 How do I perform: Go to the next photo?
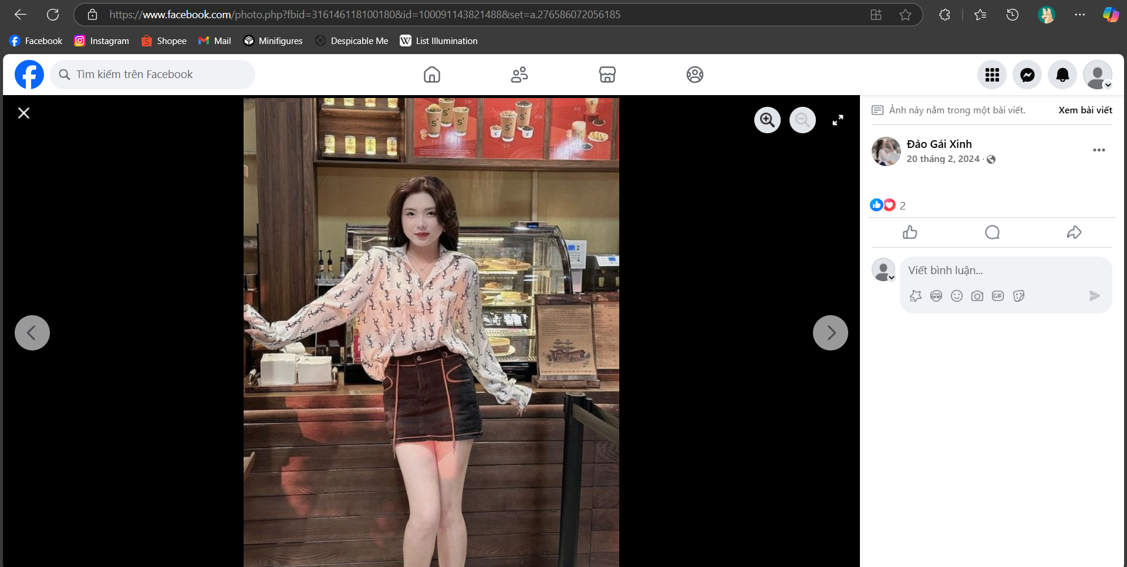click(x=830, y=333)
